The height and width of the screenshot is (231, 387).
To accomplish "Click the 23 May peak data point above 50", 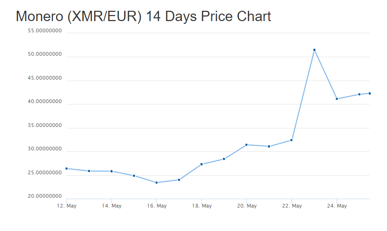I will click(314, 50).
